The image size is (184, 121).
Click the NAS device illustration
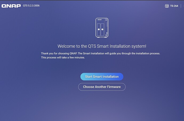point(102,28)
